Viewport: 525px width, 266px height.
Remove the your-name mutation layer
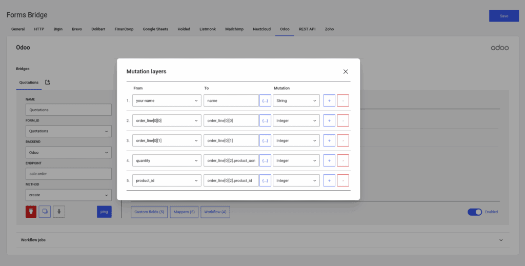coord(343,100)
